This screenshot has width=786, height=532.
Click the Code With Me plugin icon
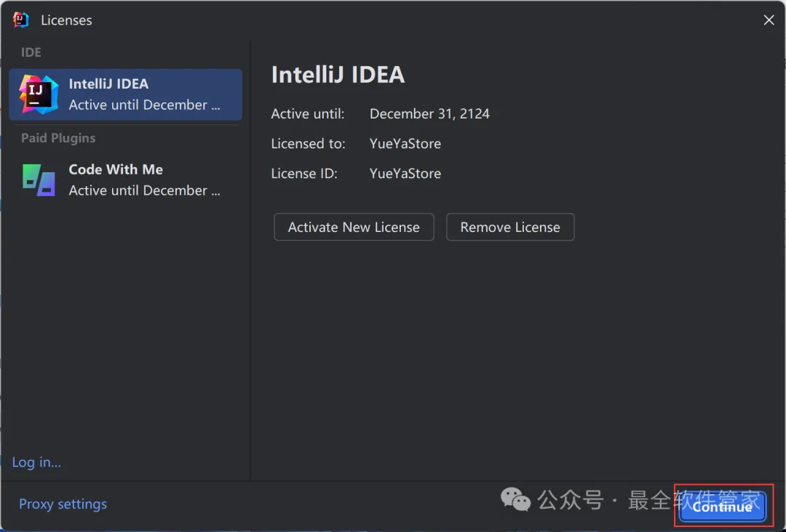pyautogui.click(x=39, y=180)
